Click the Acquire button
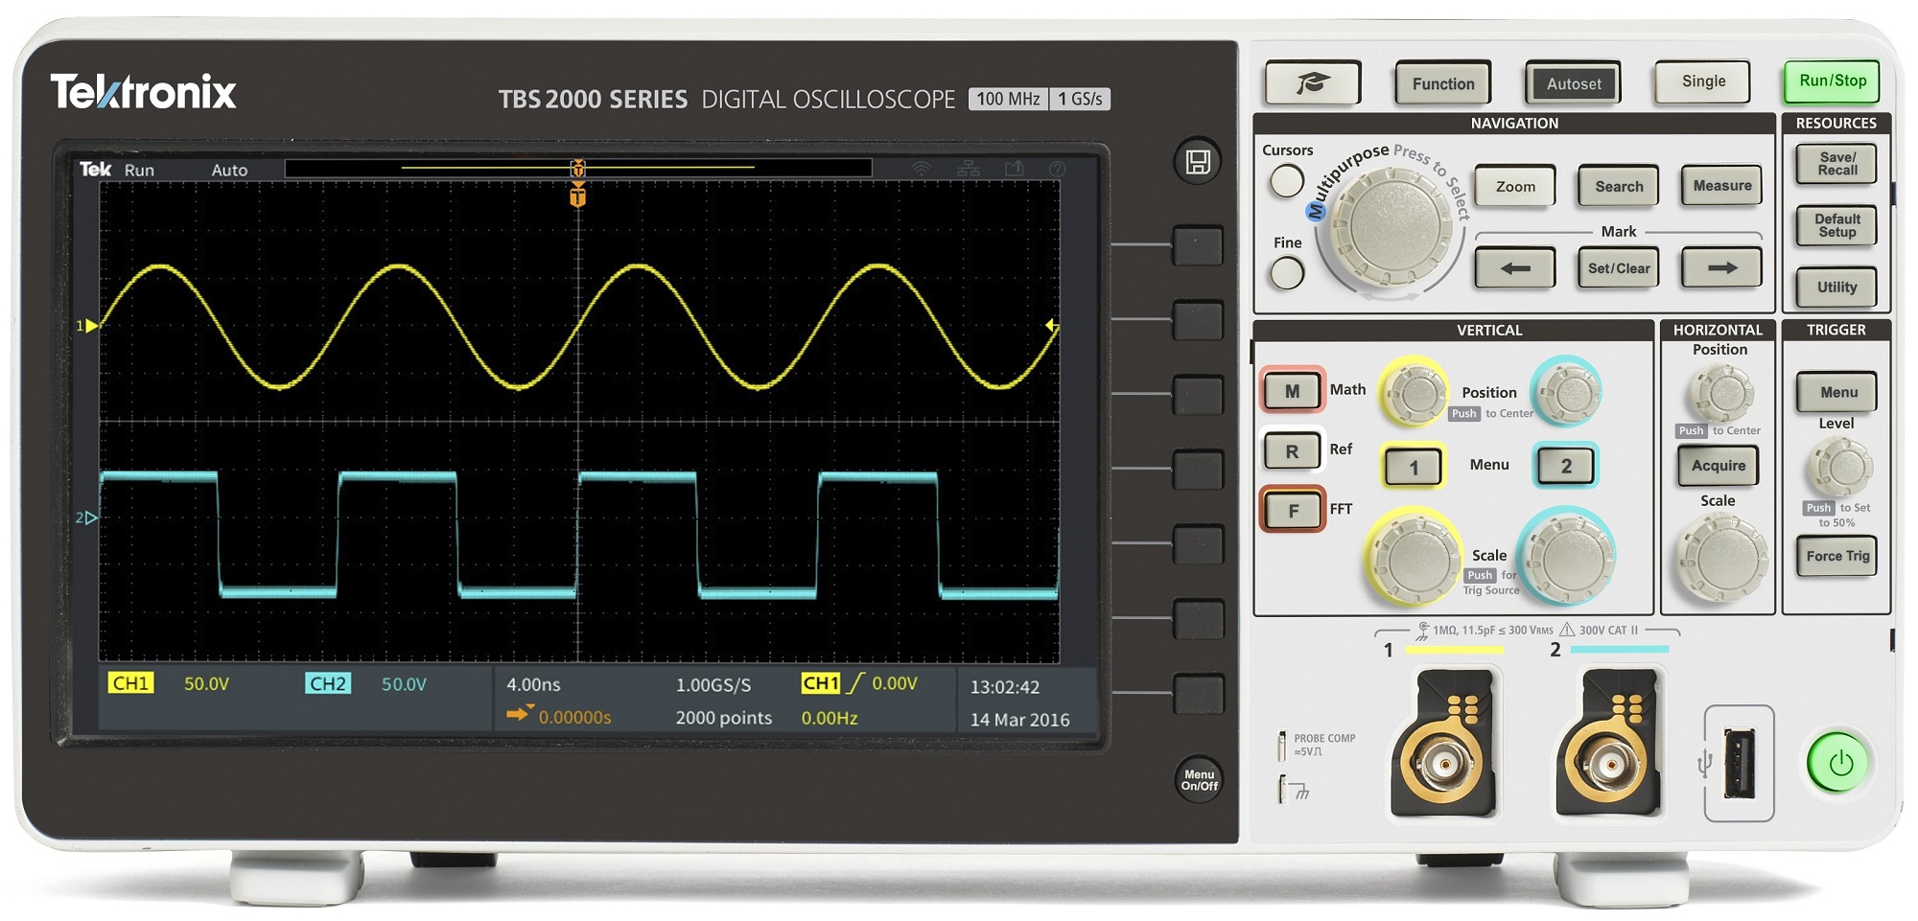Image resolution: width=1918 pixels, height=921 pixels. point(1719,466)
